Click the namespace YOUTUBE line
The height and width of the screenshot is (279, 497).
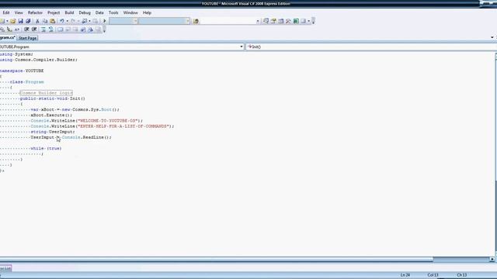tap(22, 71)
